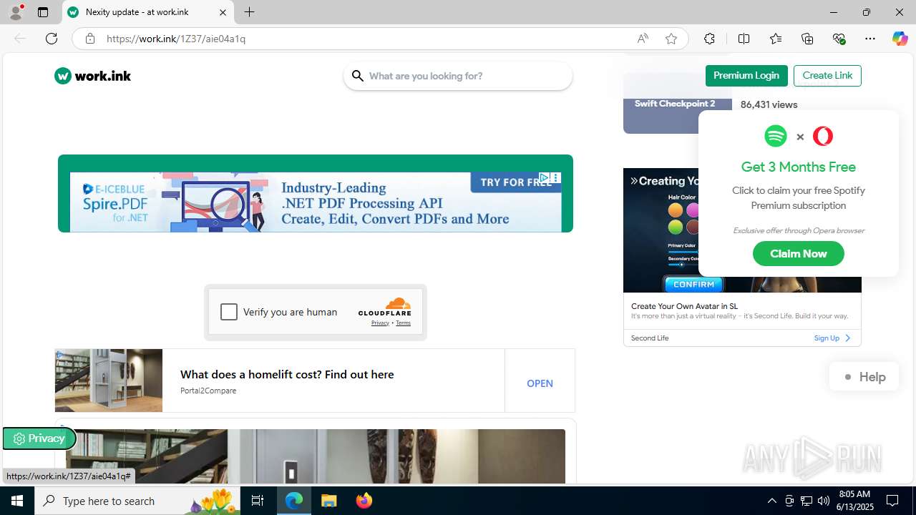
Task: Click the address bar URL
Action: pos(176,39)
